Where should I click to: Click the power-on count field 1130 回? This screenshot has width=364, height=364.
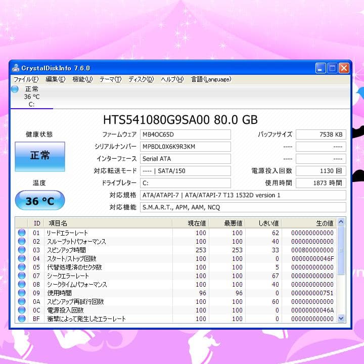(x=321, y=171)
